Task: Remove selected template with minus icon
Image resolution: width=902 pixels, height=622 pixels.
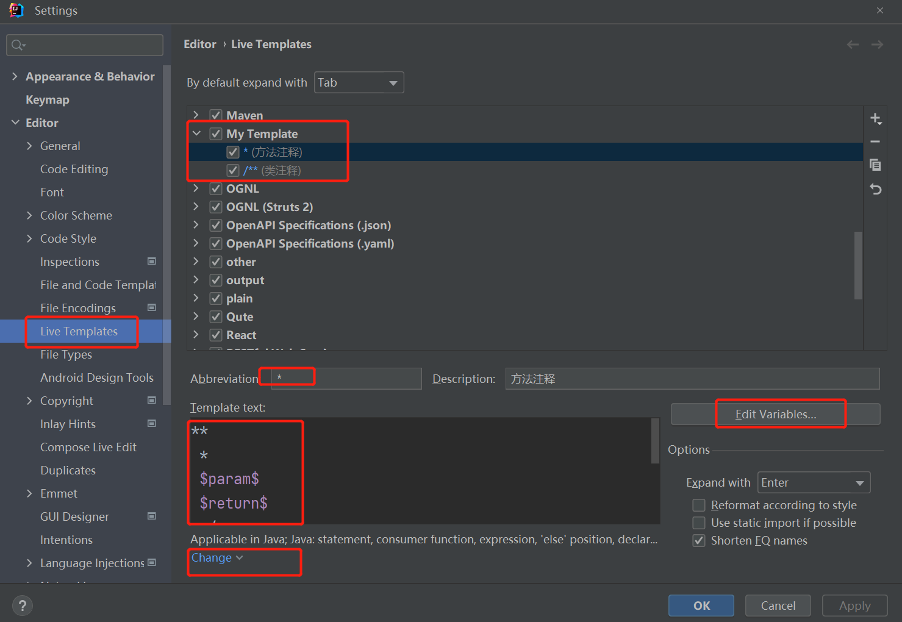Action: point(876,141)
